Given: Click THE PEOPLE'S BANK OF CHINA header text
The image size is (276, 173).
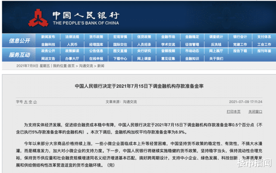Looking at the screenshot, I should point(86,23).
